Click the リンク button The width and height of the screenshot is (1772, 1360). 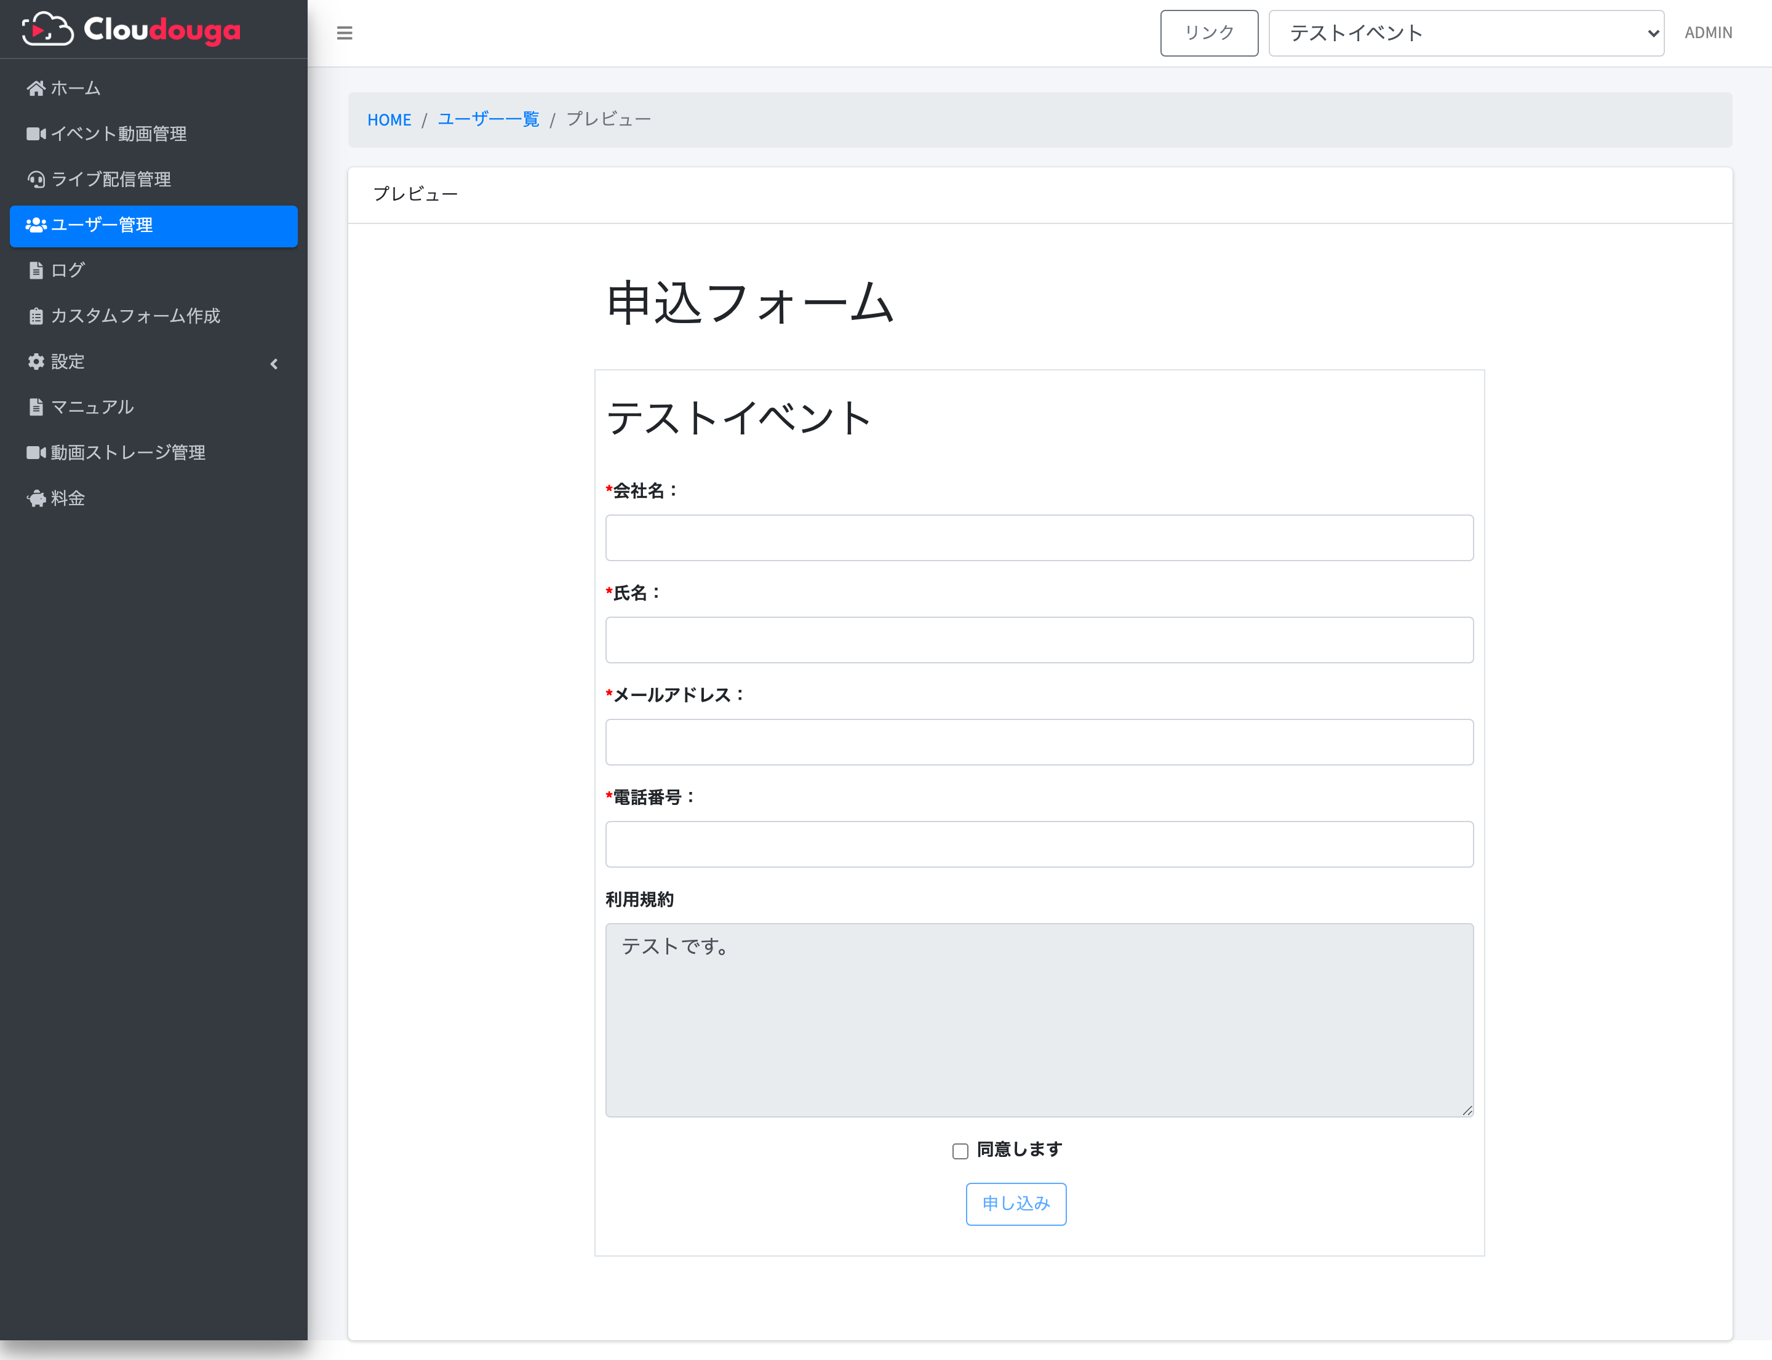(x=1208, y=33)
